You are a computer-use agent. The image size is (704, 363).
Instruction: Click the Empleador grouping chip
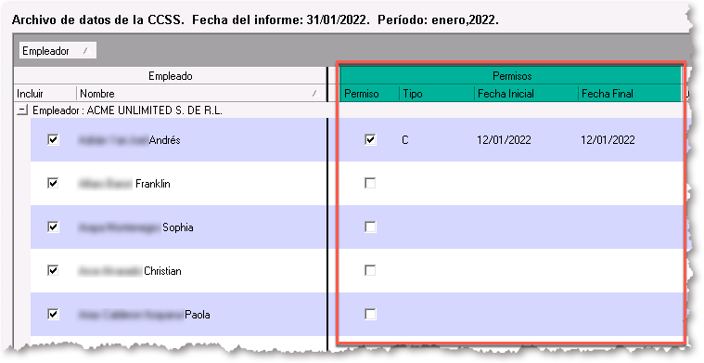[58, 51]
